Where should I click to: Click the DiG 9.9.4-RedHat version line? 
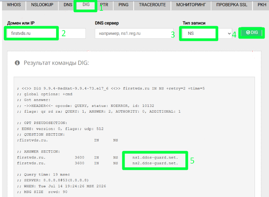pyautogui.click(x=111, y=88)
